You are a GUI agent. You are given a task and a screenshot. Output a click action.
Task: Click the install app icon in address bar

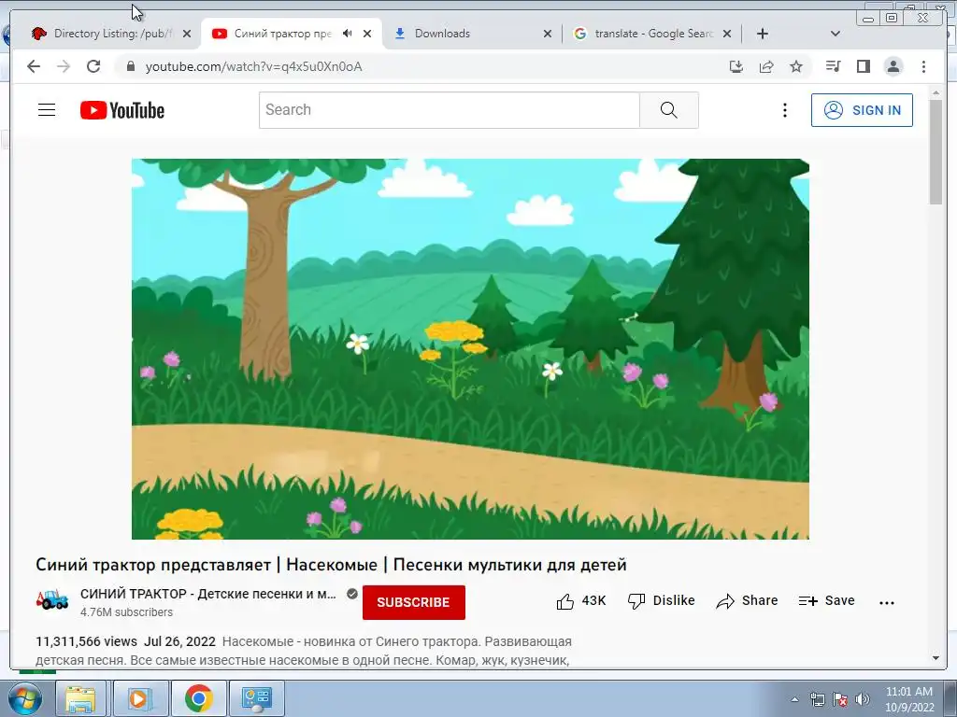(736, 66)
